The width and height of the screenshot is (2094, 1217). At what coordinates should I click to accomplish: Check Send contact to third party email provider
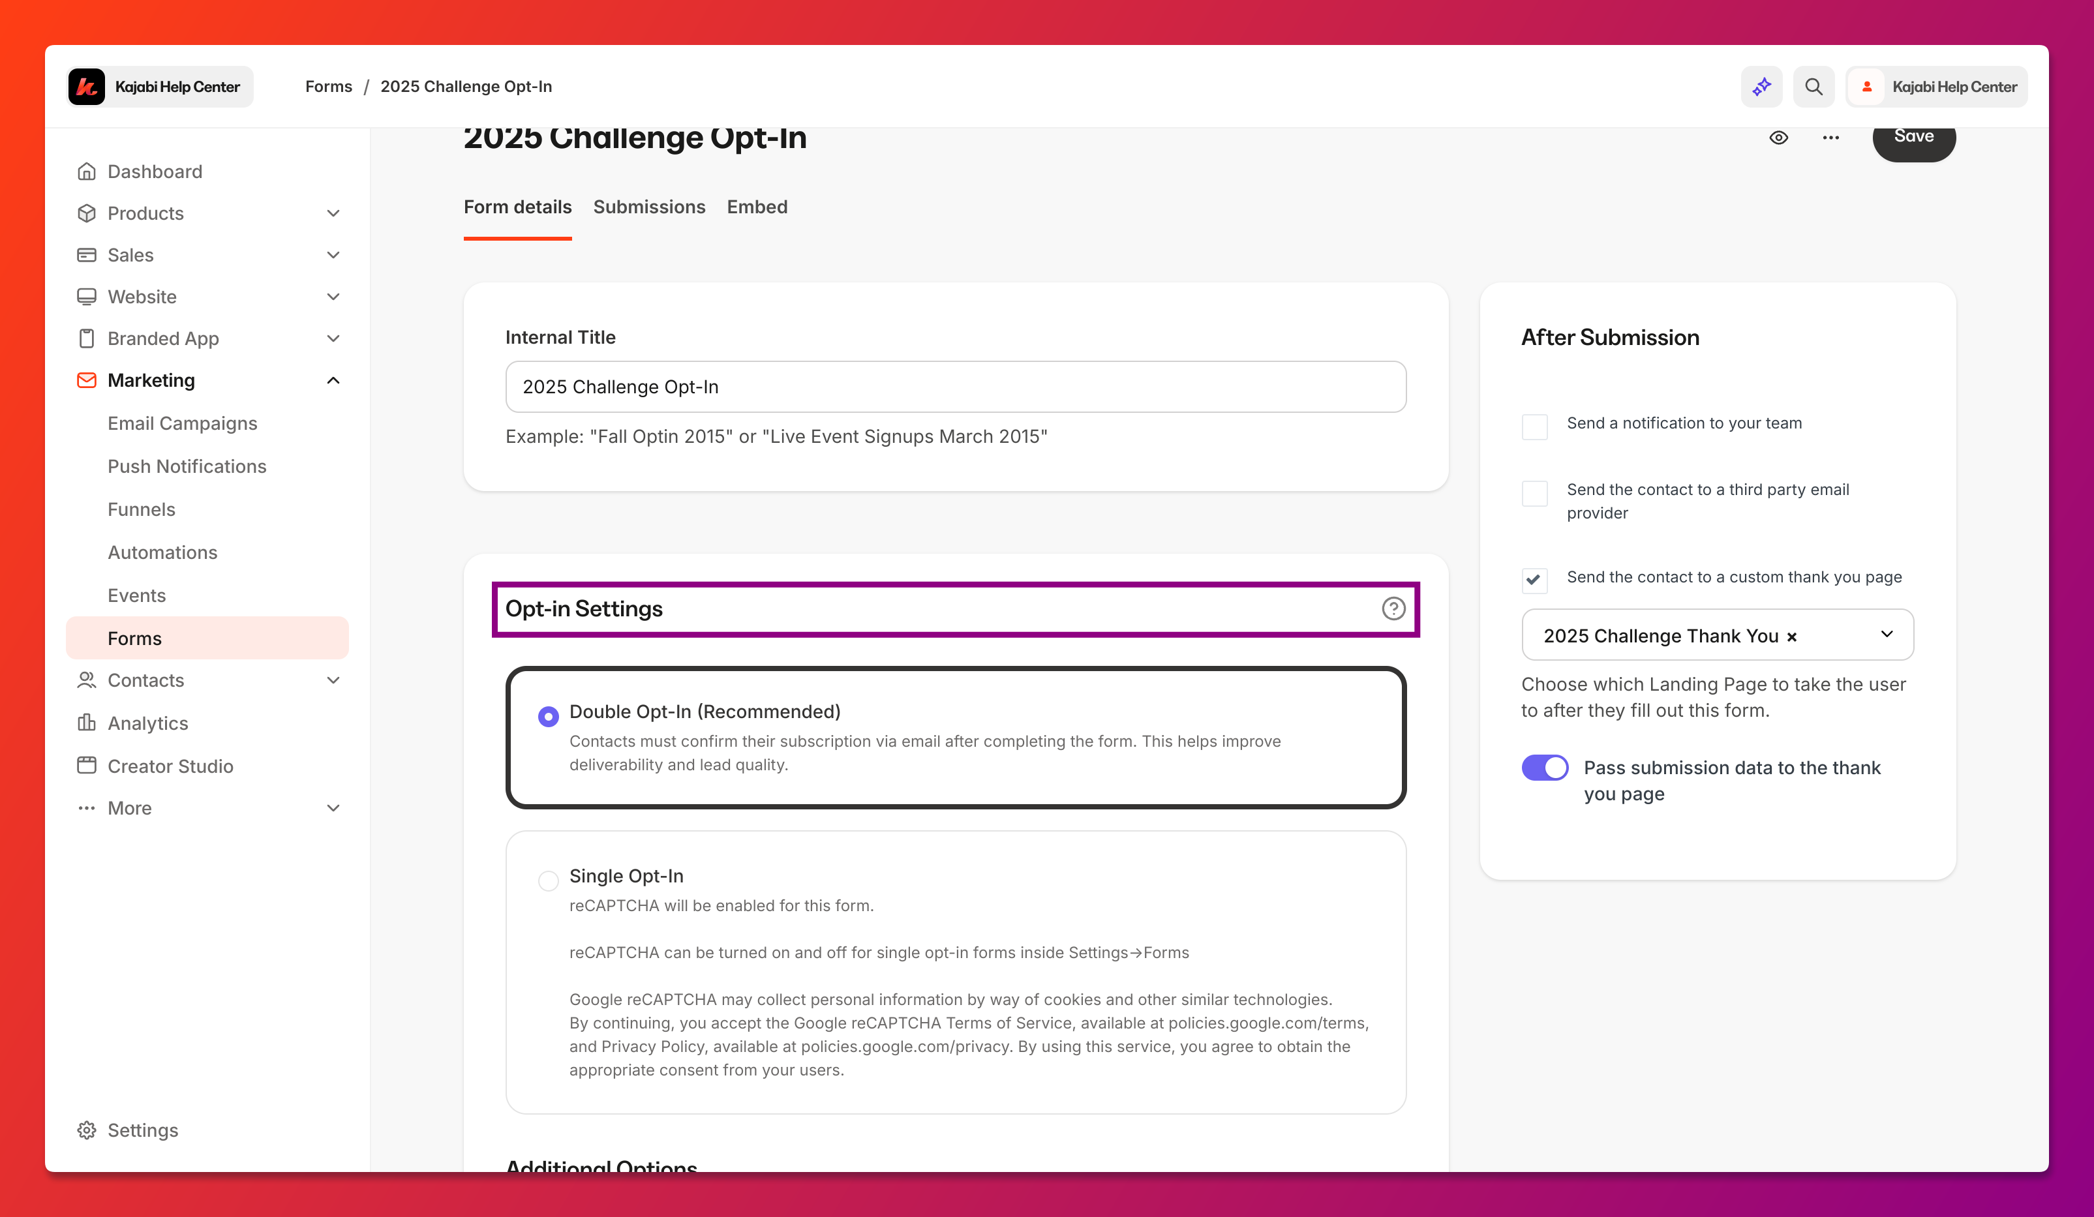pos(1534,494)
